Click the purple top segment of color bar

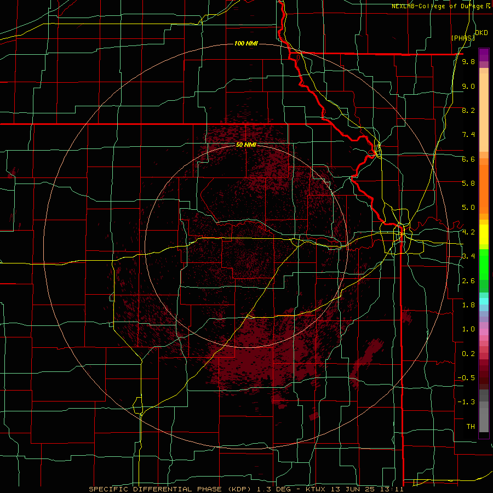(x=484, y=55)
